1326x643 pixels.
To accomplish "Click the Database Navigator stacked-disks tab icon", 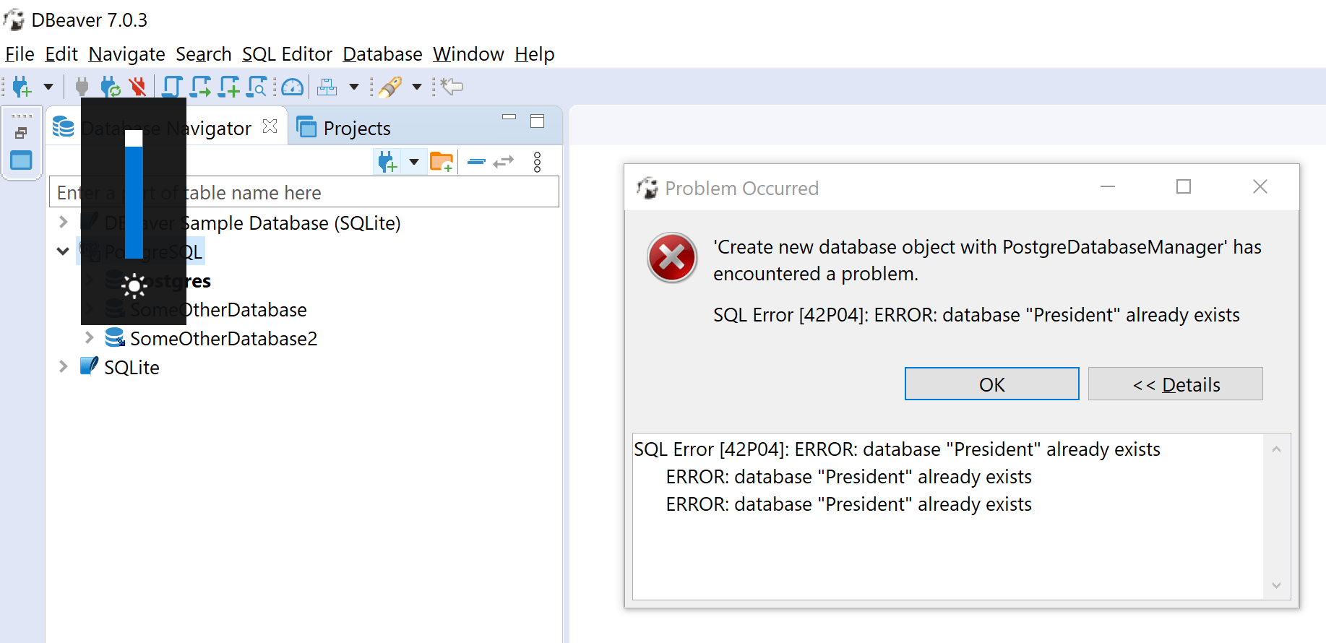I will click(x=64, y=127).
